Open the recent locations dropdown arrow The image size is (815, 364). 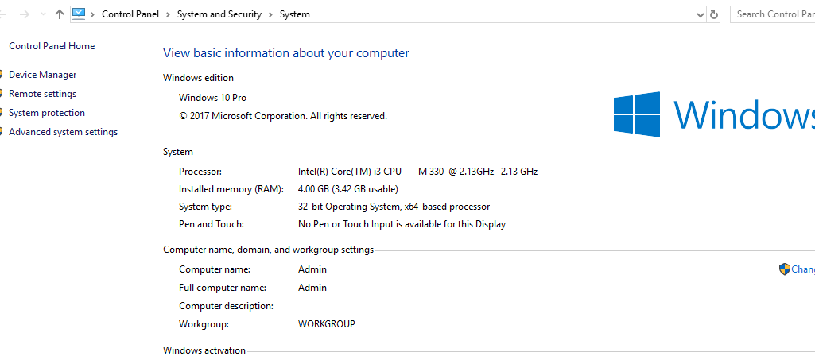42,14
